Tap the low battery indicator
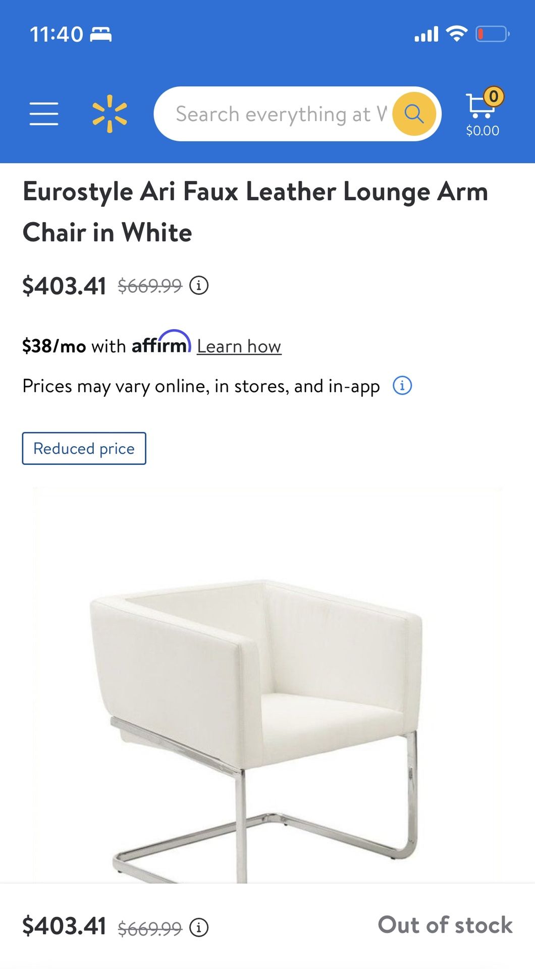 pyautogui.click(x=492, y=34)
